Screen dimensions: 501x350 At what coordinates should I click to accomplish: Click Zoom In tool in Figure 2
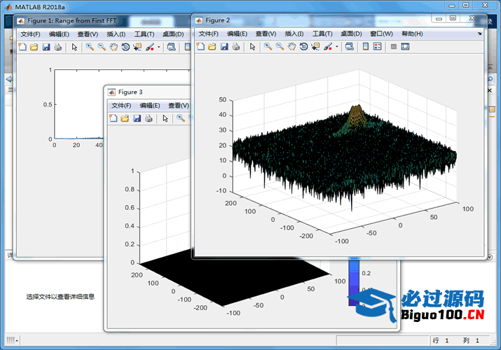[x=267, y=47]
